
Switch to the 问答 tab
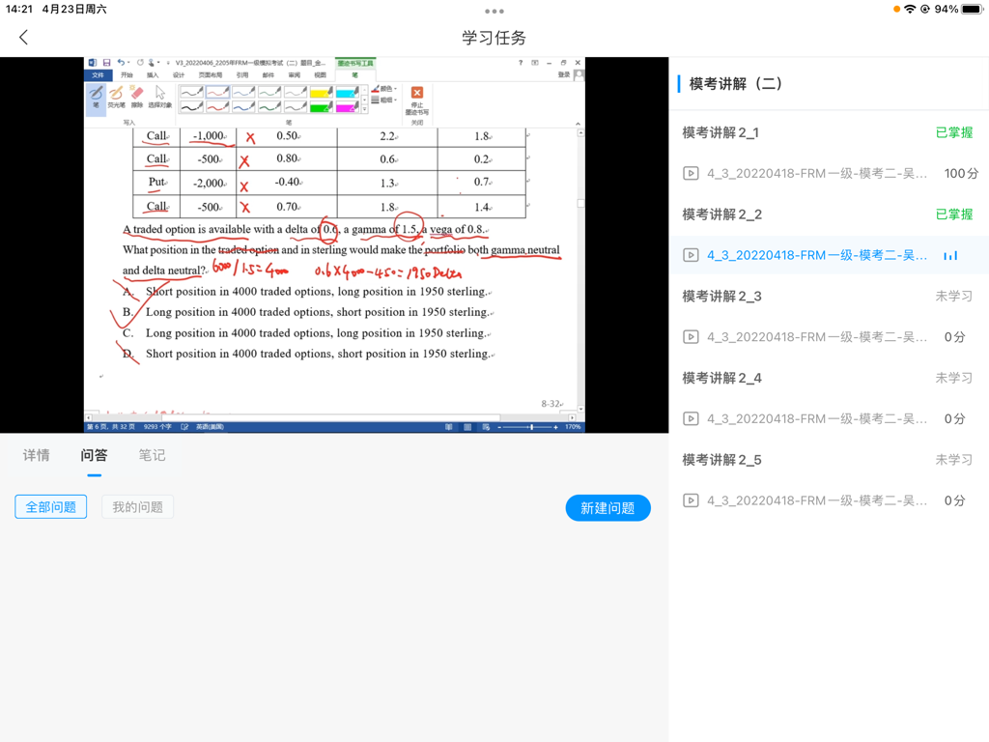coord(94,456)
